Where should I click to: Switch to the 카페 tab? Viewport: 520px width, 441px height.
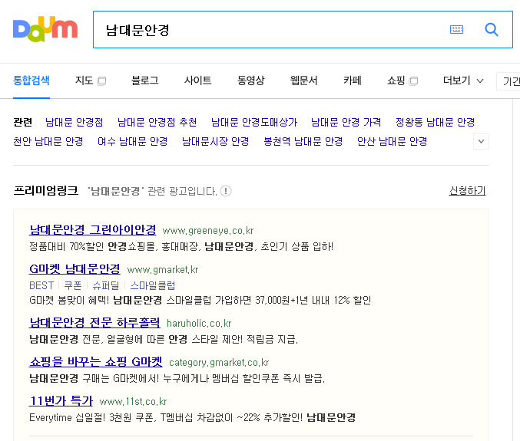[353, 81]
